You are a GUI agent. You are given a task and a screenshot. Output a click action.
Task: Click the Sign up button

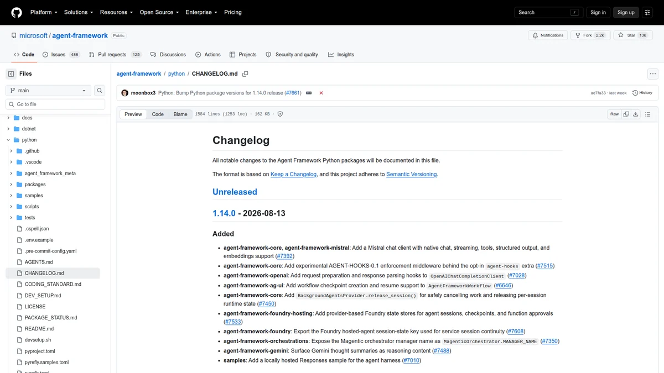pyautogui.click(x=626, y=12)
